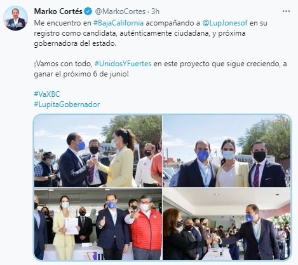Open the handshake photo, bottom right
This screenshot has height=265, width=298.
click(x=227, y=224)
